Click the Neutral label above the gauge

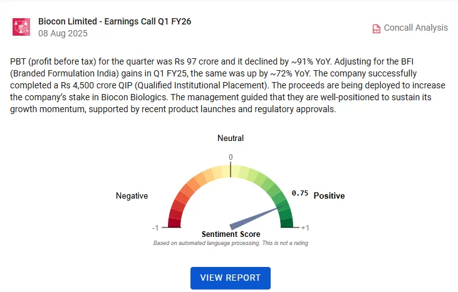click(x=231, y=138)
